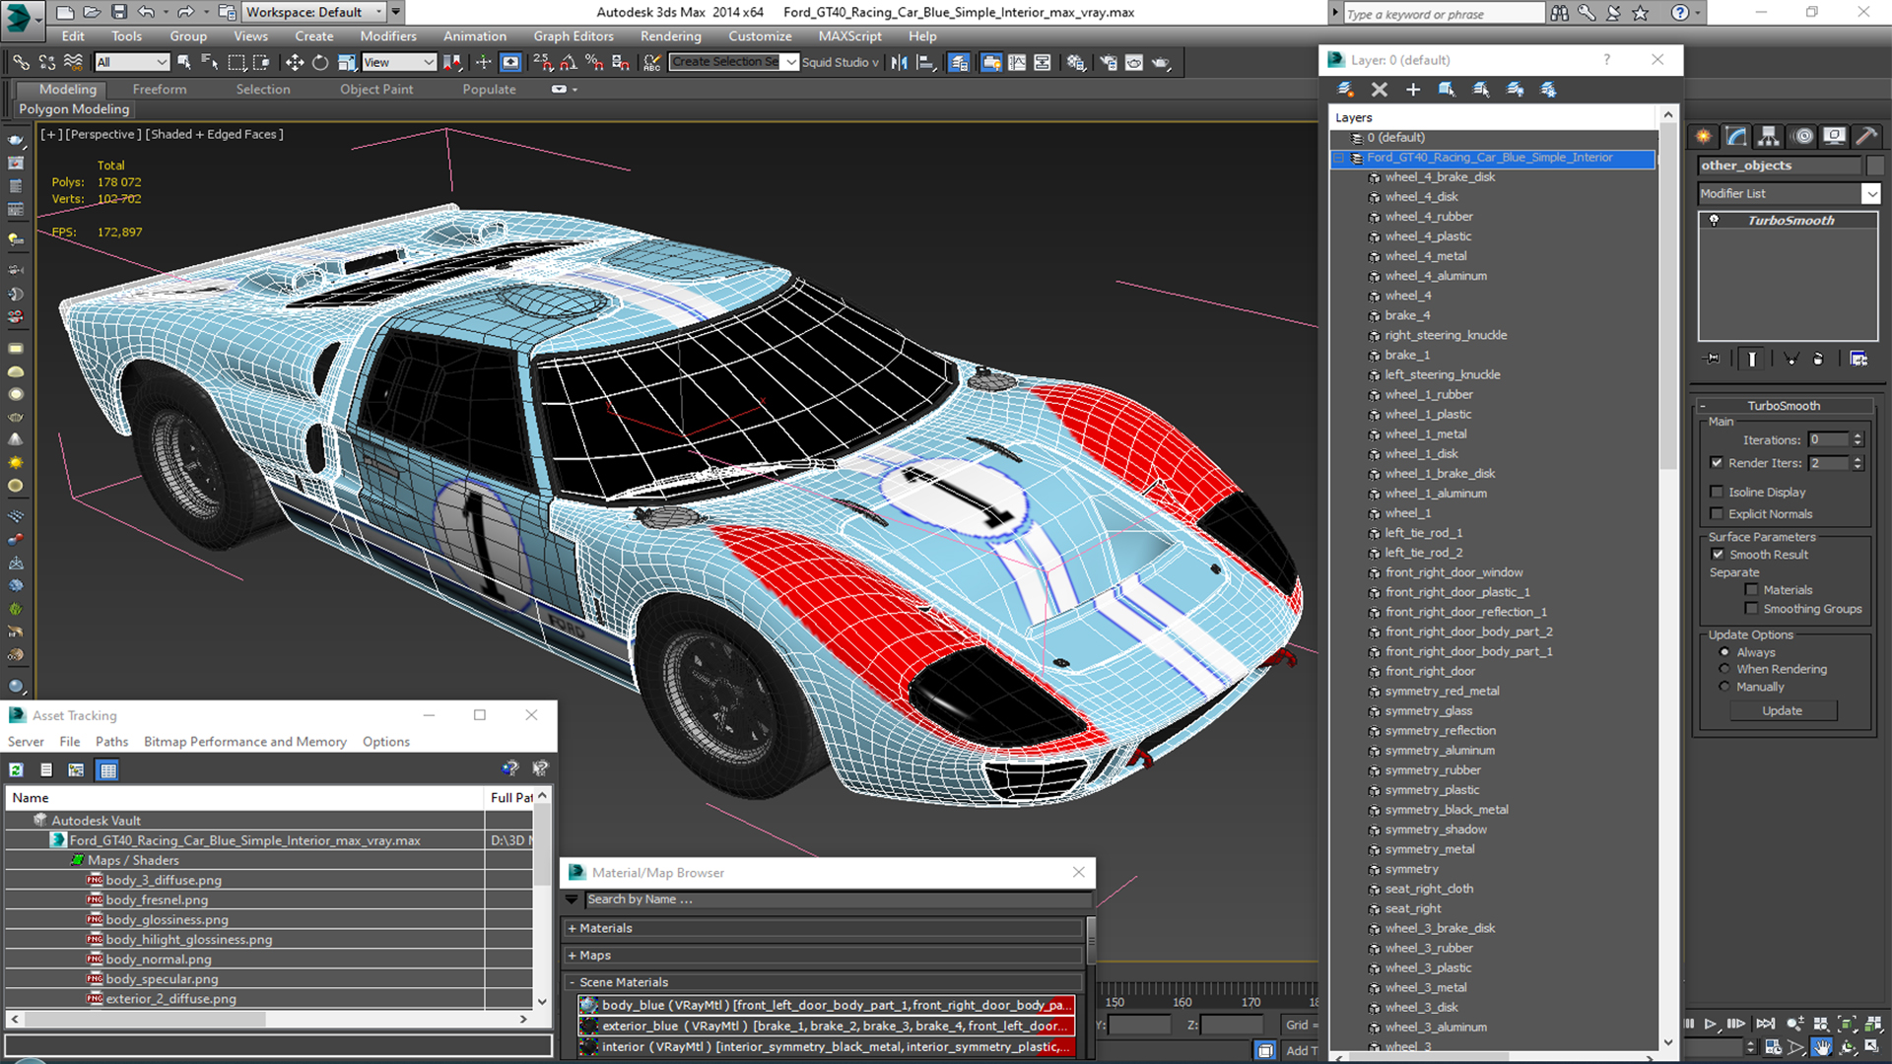
Task: Expand Maps group in Material/Map Browser
Action: tap(572, 956)
